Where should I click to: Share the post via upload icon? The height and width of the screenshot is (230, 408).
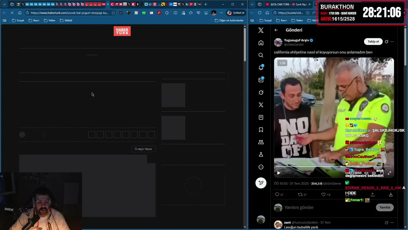point(372,194)
